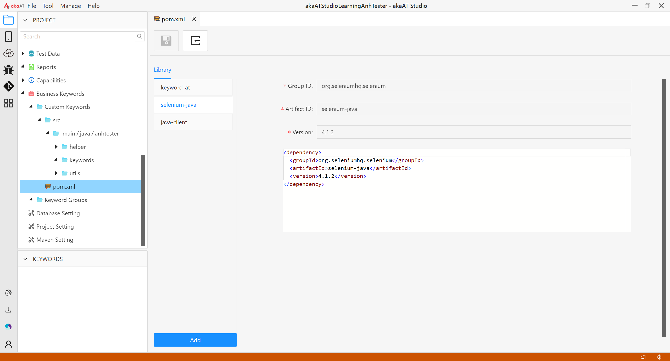Click the Capabilities info icon

(31, 80)
